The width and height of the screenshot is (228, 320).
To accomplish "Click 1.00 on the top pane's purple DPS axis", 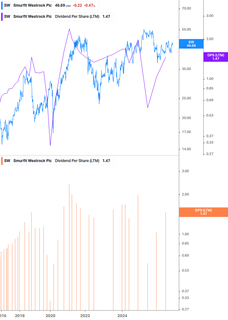I will pos(210,79).
